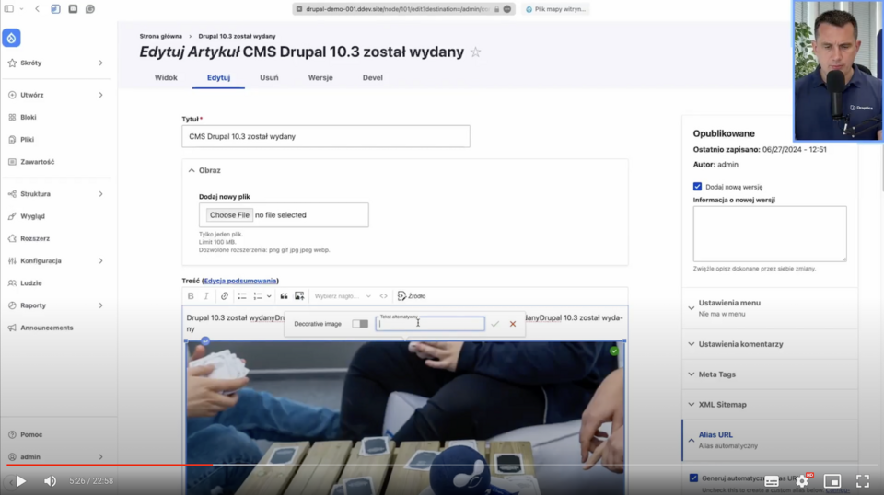Click the Pomoc help icon
884x495 pixels.
(12, 435)
